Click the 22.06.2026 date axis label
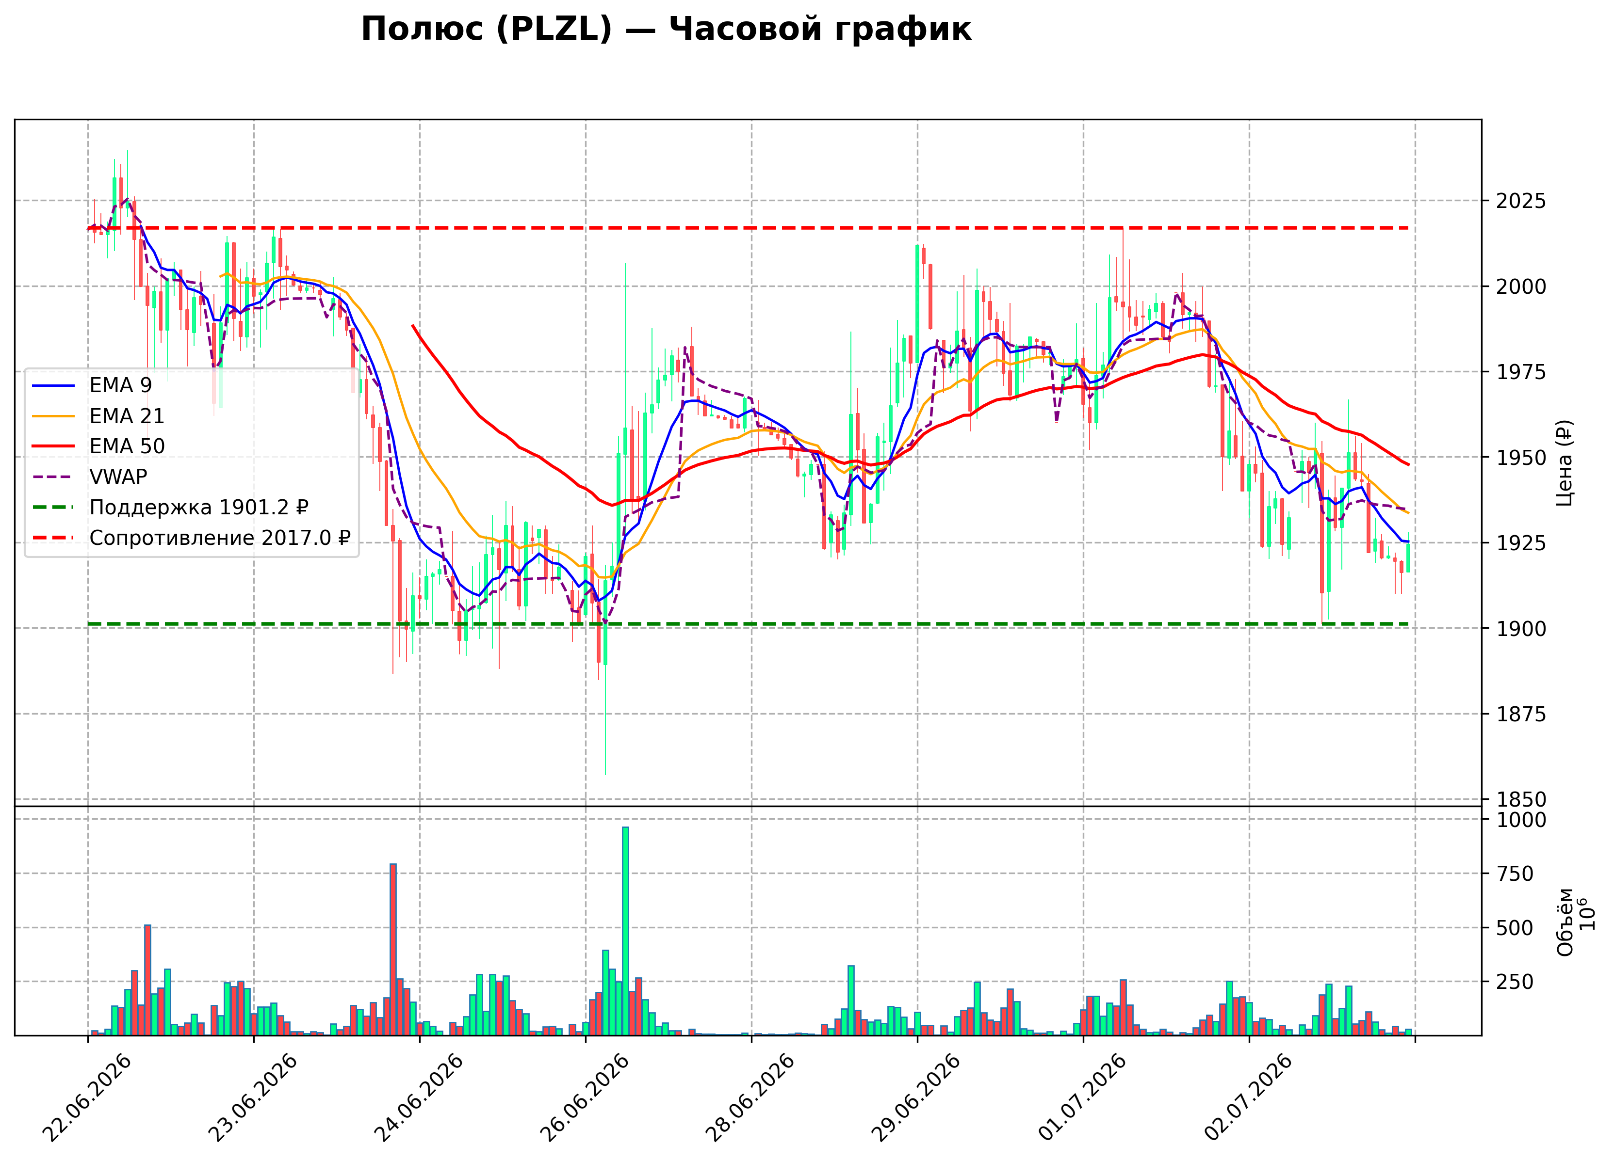 tap(87, 1098)
